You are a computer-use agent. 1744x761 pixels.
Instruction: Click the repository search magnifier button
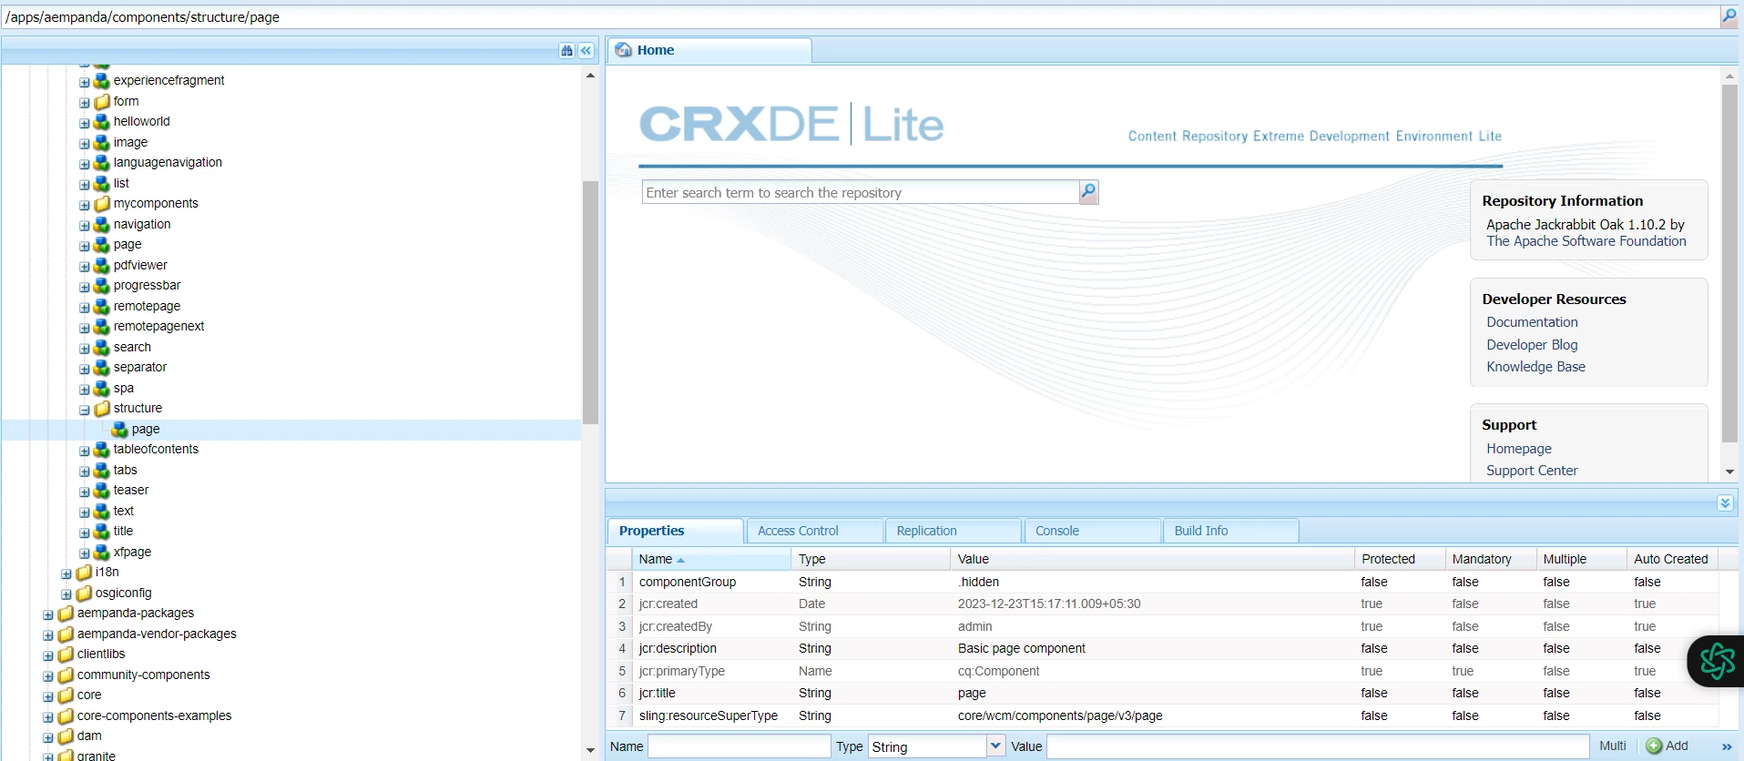pos(1088,192)
